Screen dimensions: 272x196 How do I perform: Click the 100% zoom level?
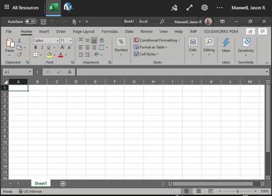[264, 191]
